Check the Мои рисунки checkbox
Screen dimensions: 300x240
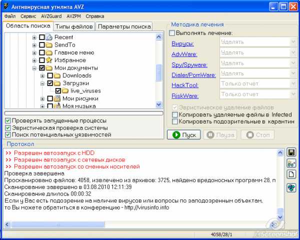point(50,98)
